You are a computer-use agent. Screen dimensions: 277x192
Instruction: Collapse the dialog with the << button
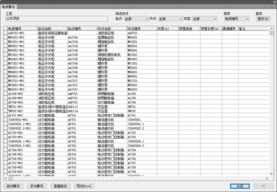pyautogui.click(x=263, y=186)
